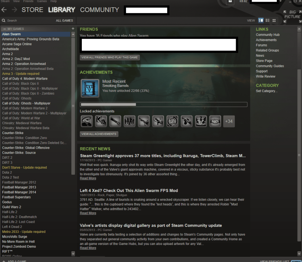This screenshot has width=302, height=262.
Task: Click the game list scroll up arrow
Action: point(73,34)
